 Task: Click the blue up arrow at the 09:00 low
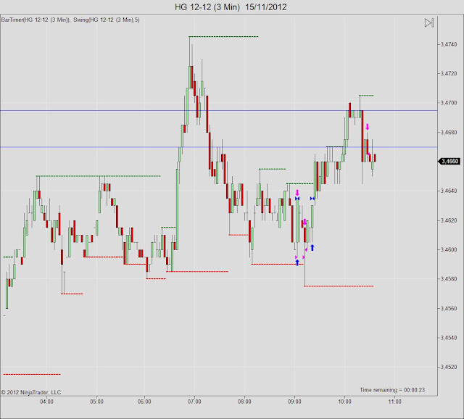tap(297, 262)
